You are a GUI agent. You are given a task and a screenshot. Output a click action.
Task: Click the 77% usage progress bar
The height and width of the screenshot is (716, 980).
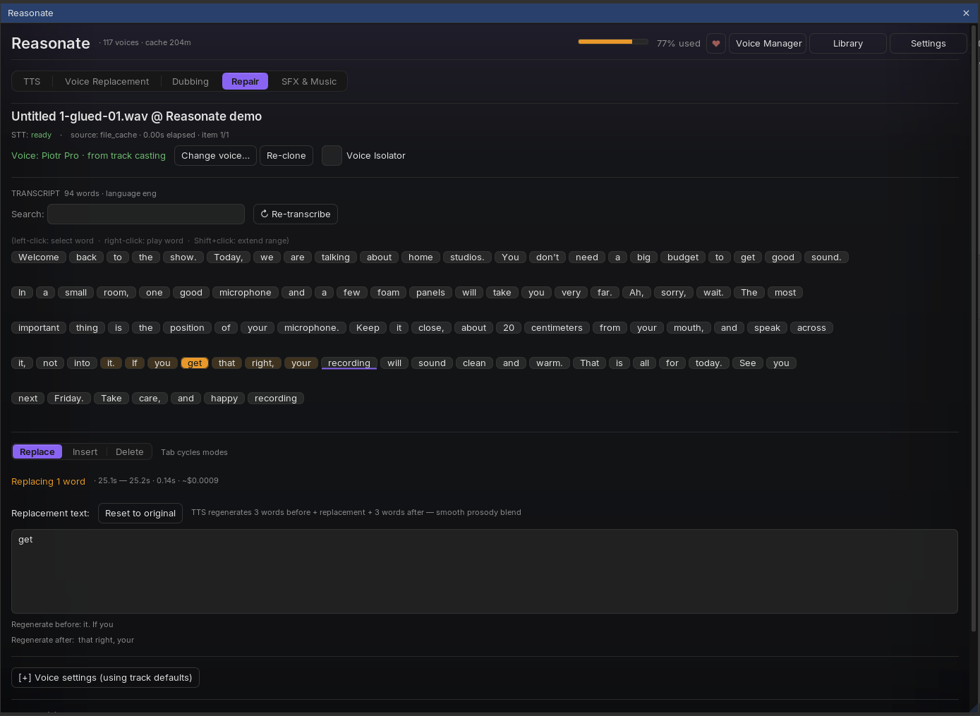tap(613, 42)
